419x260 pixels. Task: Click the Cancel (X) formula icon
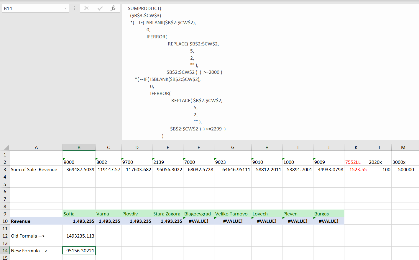(86, 8)
